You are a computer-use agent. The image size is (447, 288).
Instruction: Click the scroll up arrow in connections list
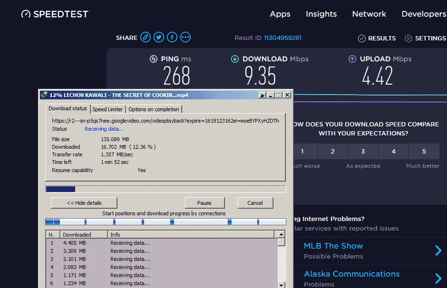pyautogui.click(x=282, y=234)
